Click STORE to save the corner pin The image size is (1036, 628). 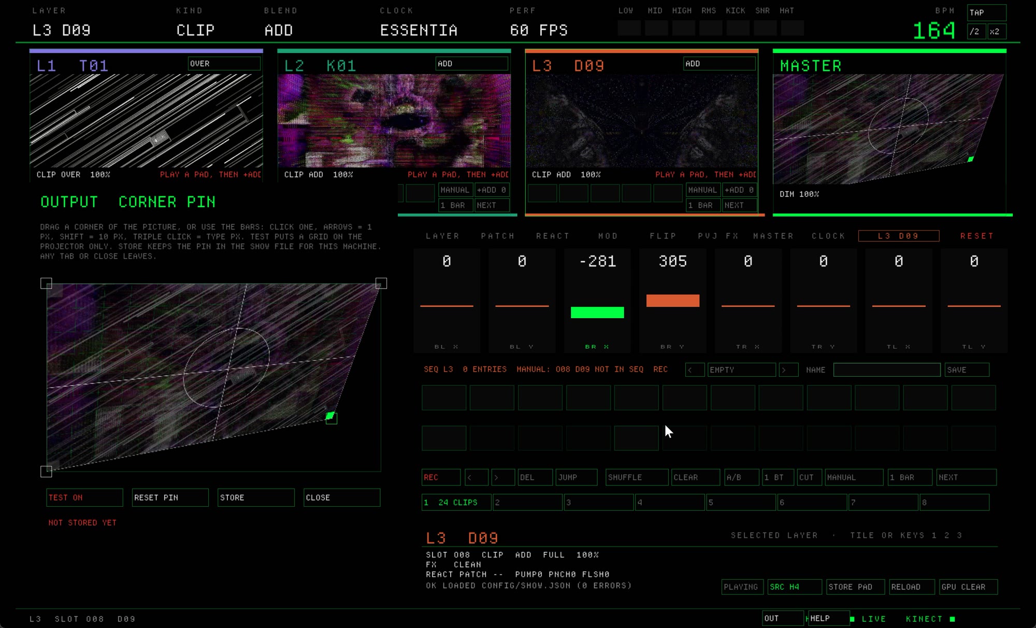click(256, 497)
